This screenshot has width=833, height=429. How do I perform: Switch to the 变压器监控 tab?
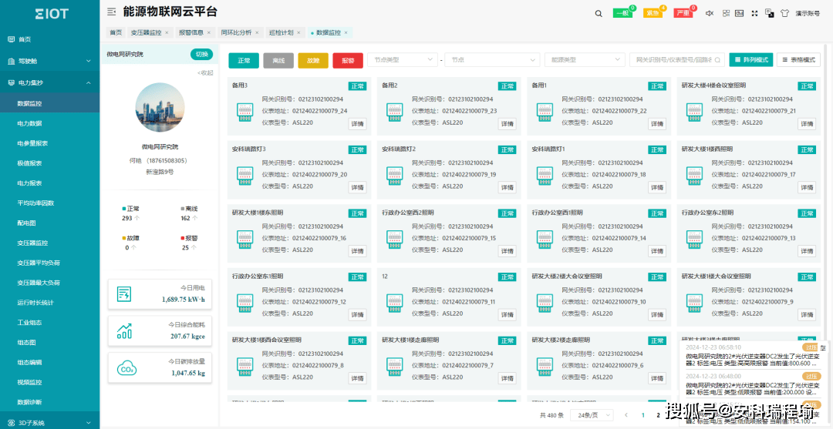click(150, 32)
